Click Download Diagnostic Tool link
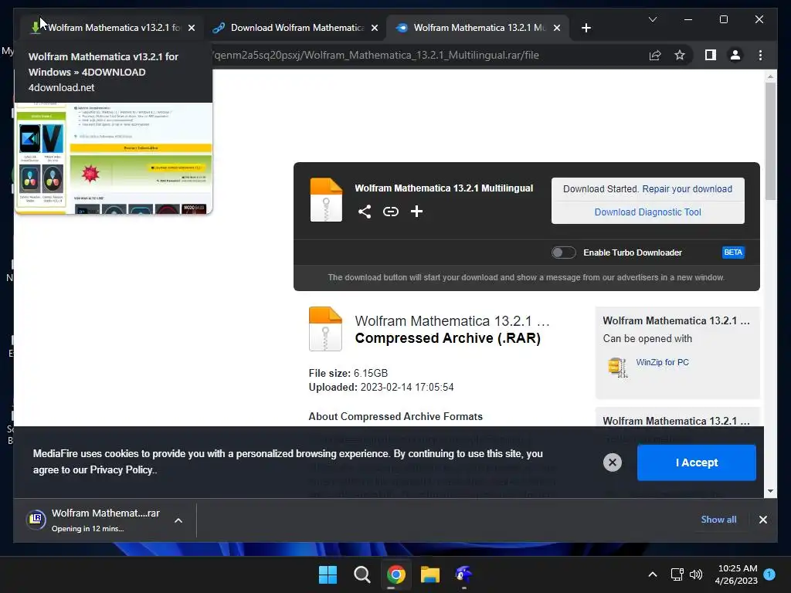This screenshot has width=791, height=593. click(648, 212)
